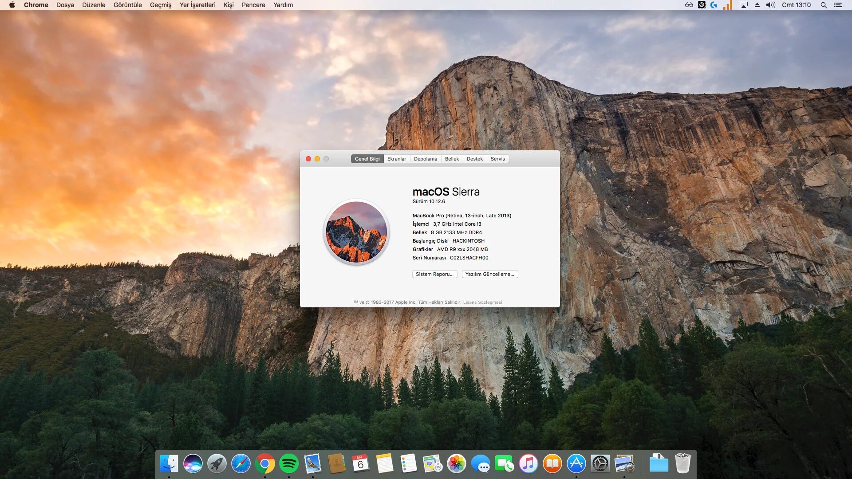Screen dimensions: 852x479
Task: Open Spotlight search magnifier
Action: pos(823,5)
